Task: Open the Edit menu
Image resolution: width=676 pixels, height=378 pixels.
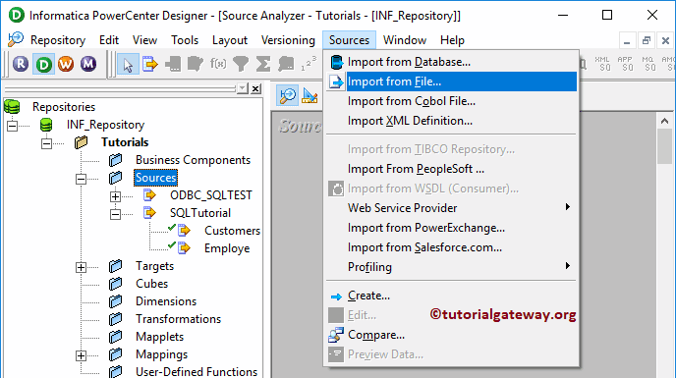Action: point(109,40)
